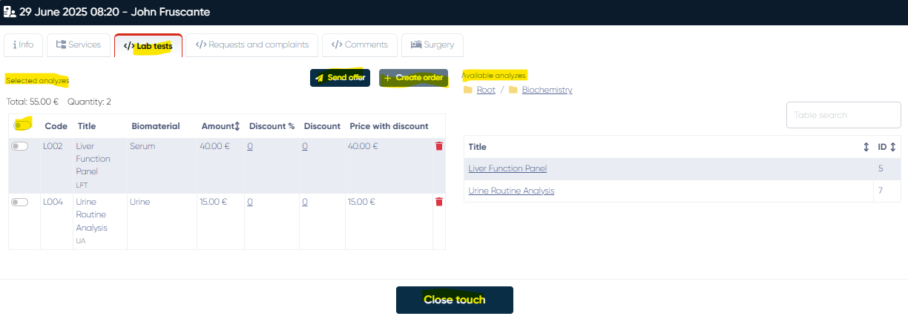Open the Surgery tab

(x=432, y=45)
